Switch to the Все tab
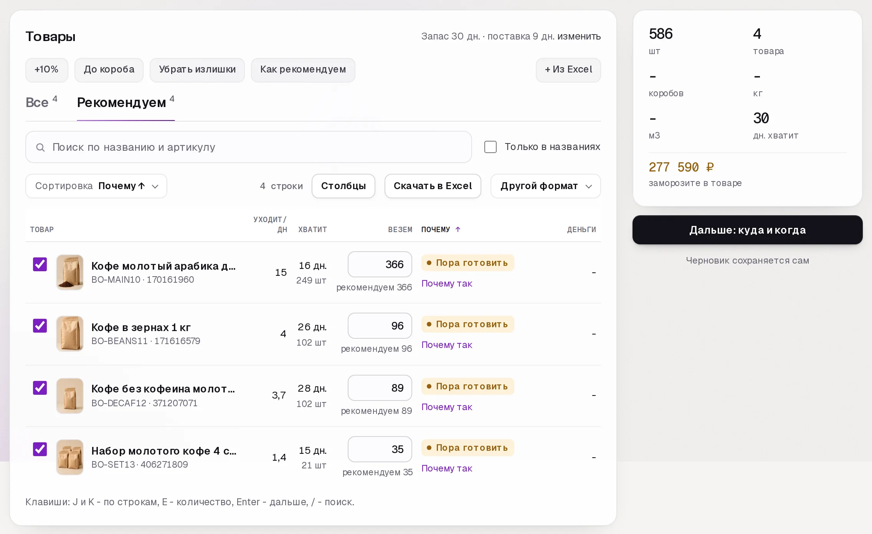Image resolution: width=872 pixels, height=534 pixels. (x=41, y=102)
